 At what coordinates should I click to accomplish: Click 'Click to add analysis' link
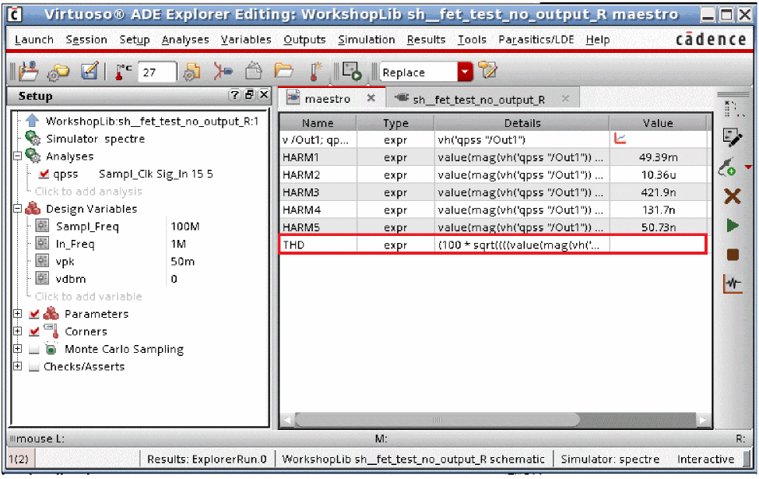click(88, 192)
